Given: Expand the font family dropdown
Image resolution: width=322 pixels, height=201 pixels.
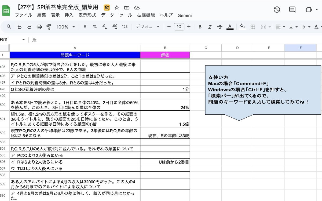Looking at the screenshot, I should 148,27.
